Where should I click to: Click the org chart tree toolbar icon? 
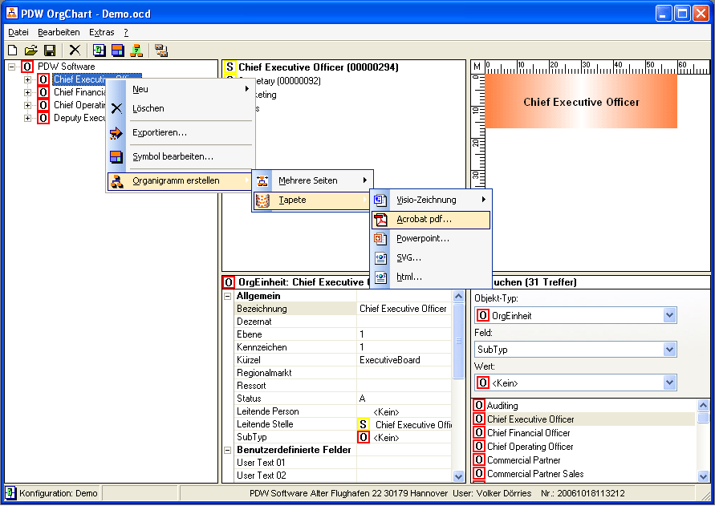[x=136, y=51]
